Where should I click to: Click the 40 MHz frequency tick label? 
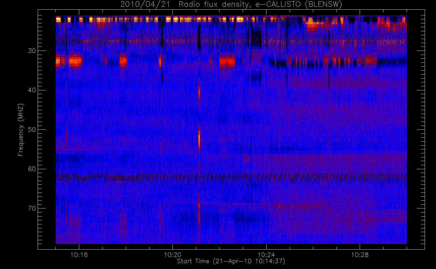32,90
